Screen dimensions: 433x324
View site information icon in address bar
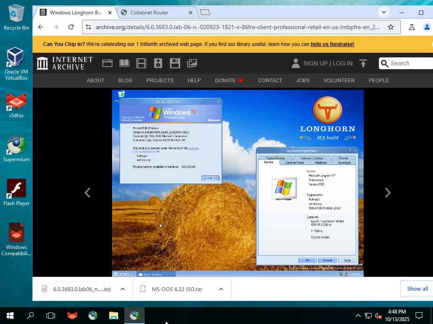(88, 27)
